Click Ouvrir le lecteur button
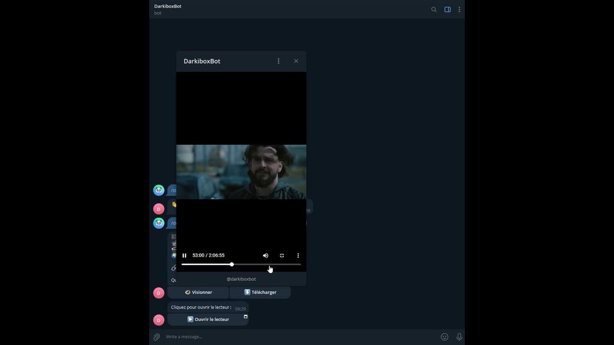The height and width of the screenshot is (345, 614). (x=208, y=320)
